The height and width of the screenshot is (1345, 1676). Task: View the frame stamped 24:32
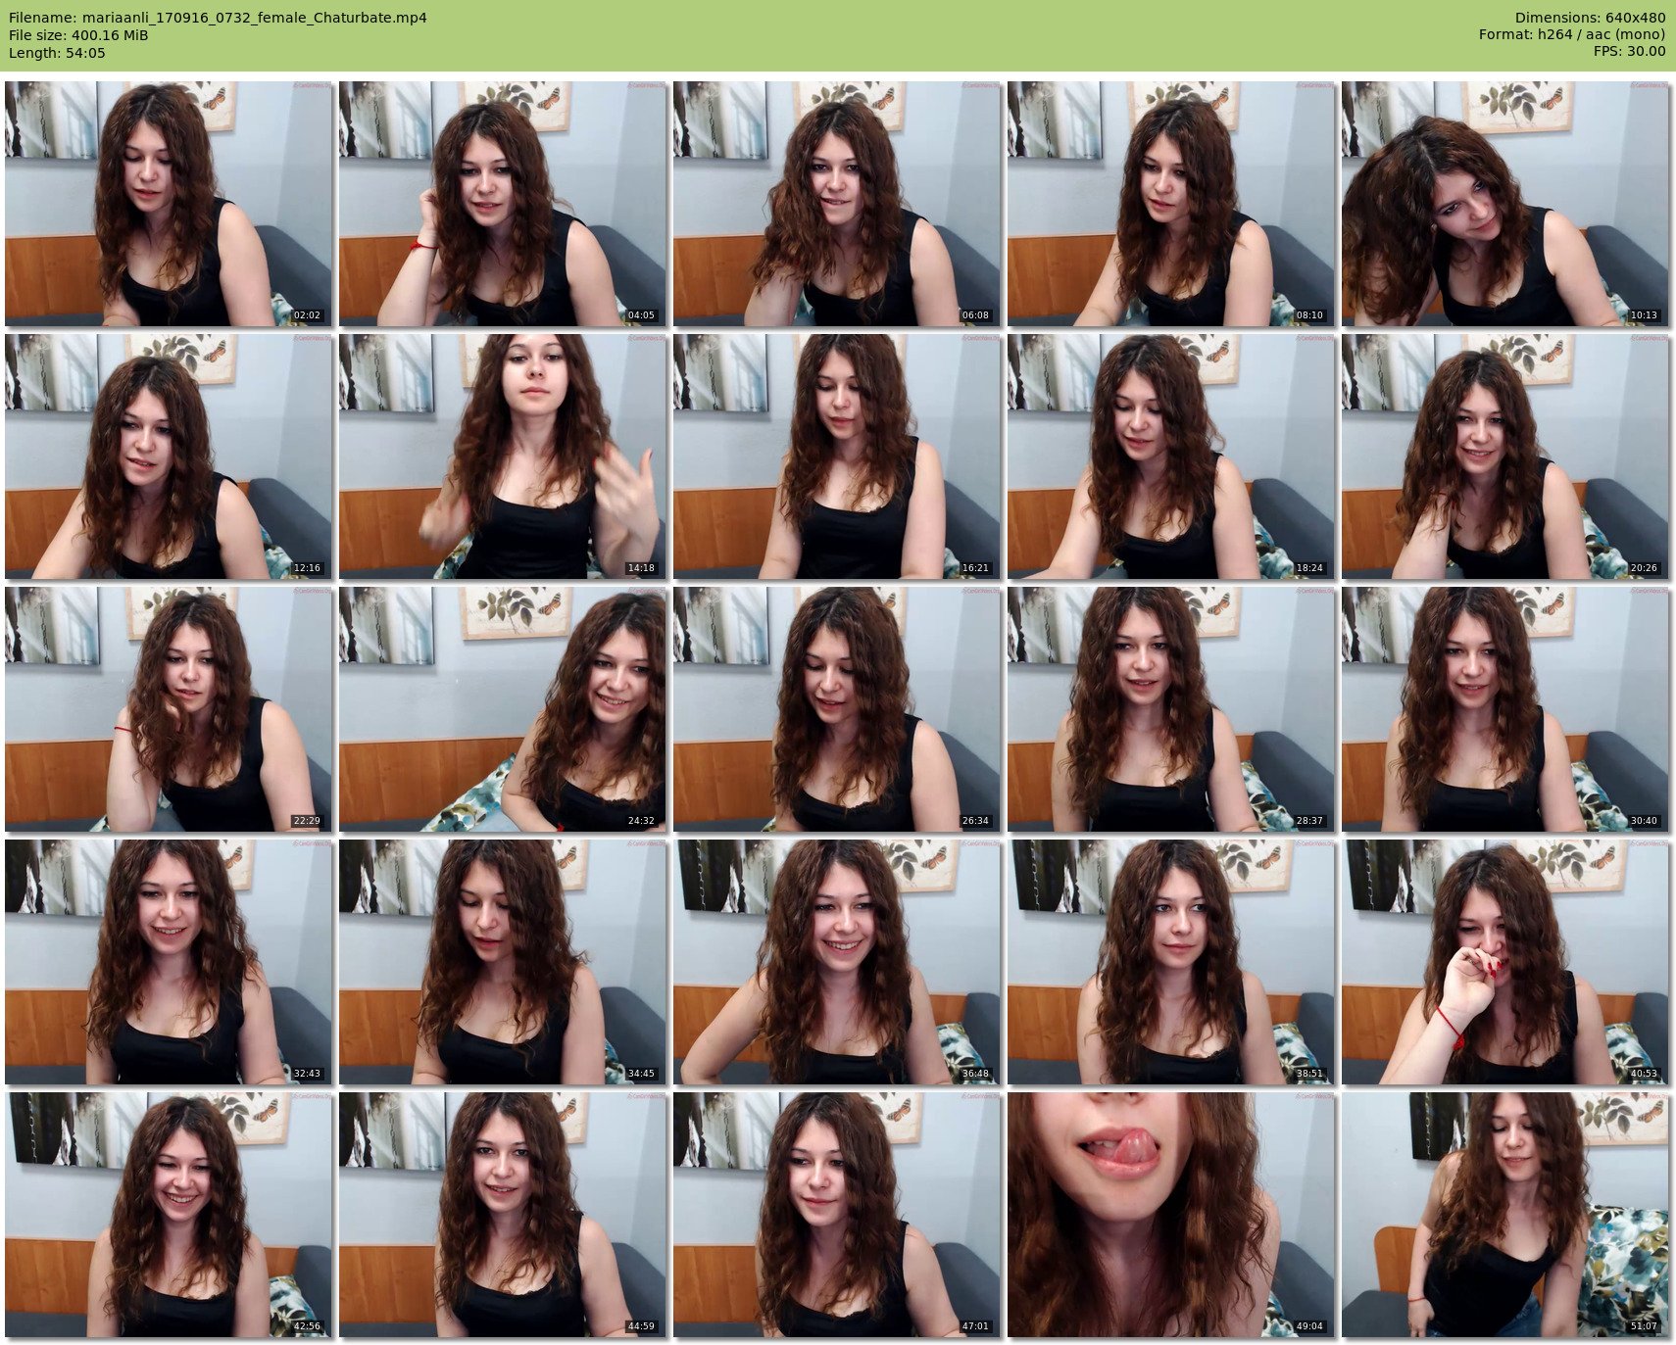(503, 709)
